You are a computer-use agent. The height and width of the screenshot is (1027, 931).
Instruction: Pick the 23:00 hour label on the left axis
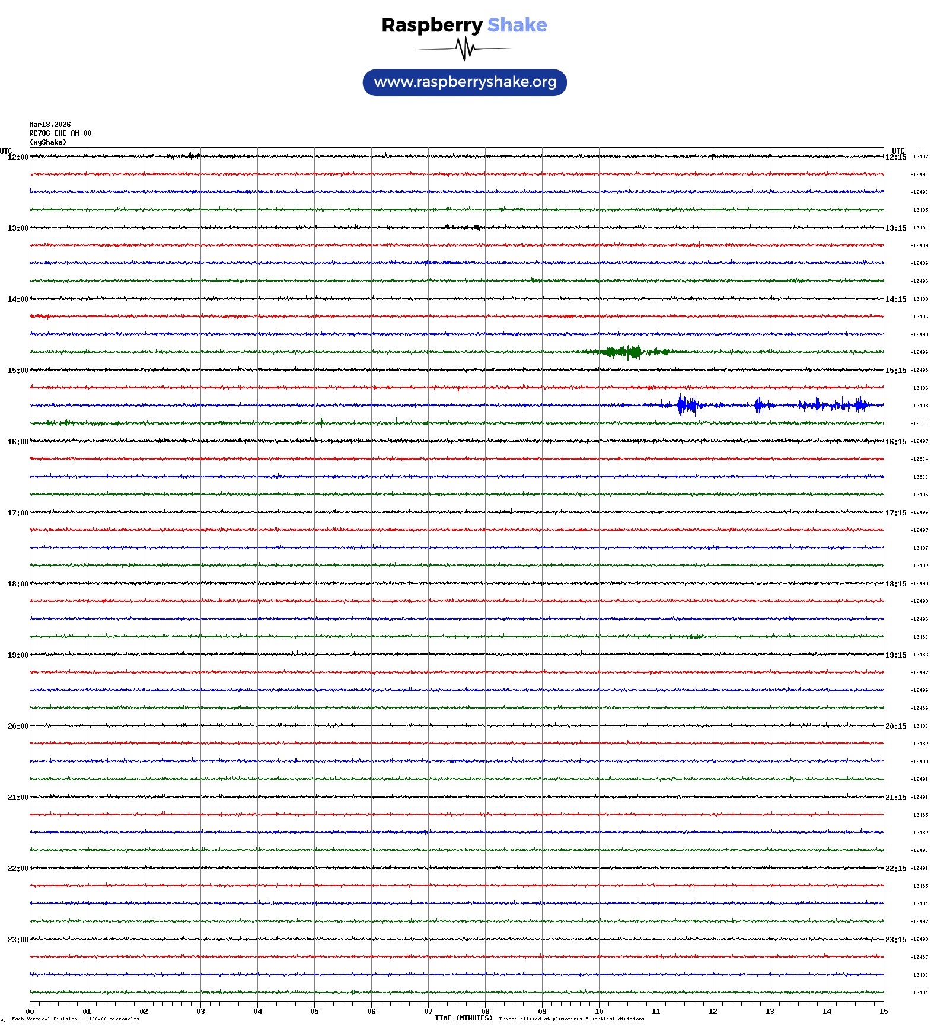pyautogui.click(x=18, y=940)
